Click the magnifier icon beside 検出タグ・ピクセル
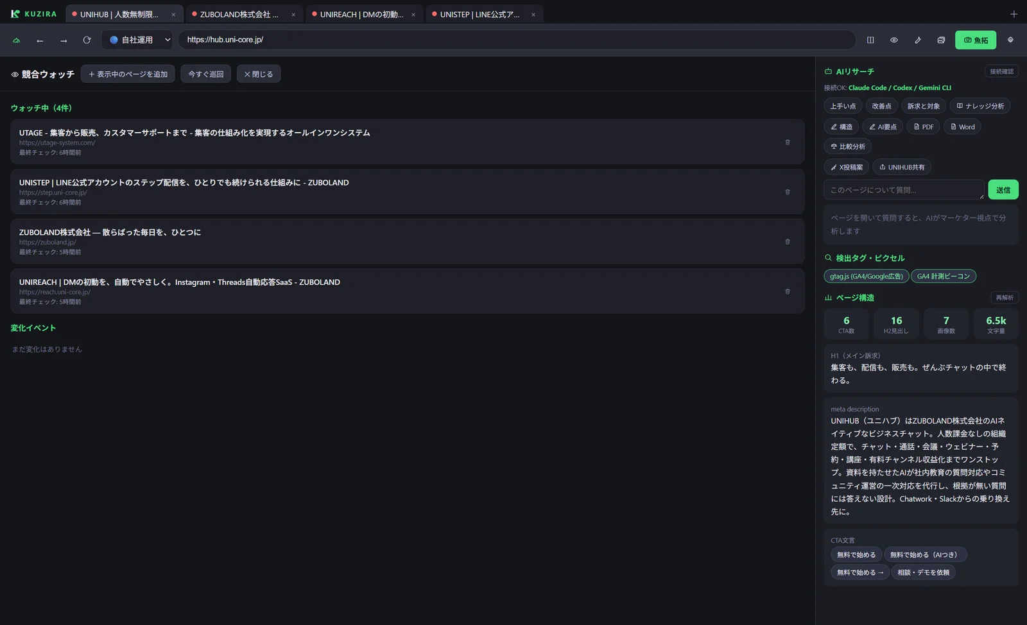1027x625 pixels. click(x=828, y=258)
